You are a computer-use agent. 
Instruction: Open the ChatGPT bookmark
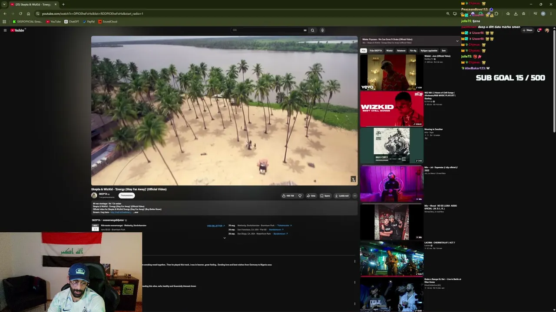pos(72,22)
